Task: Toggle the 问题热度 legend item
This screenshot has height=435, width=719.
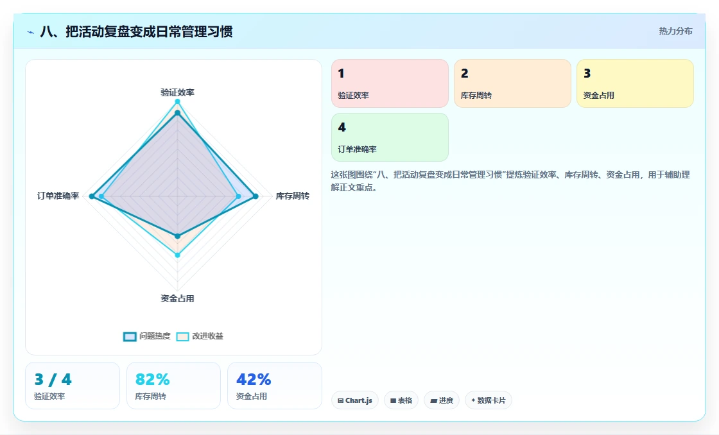Action: [x=147, y=336]
